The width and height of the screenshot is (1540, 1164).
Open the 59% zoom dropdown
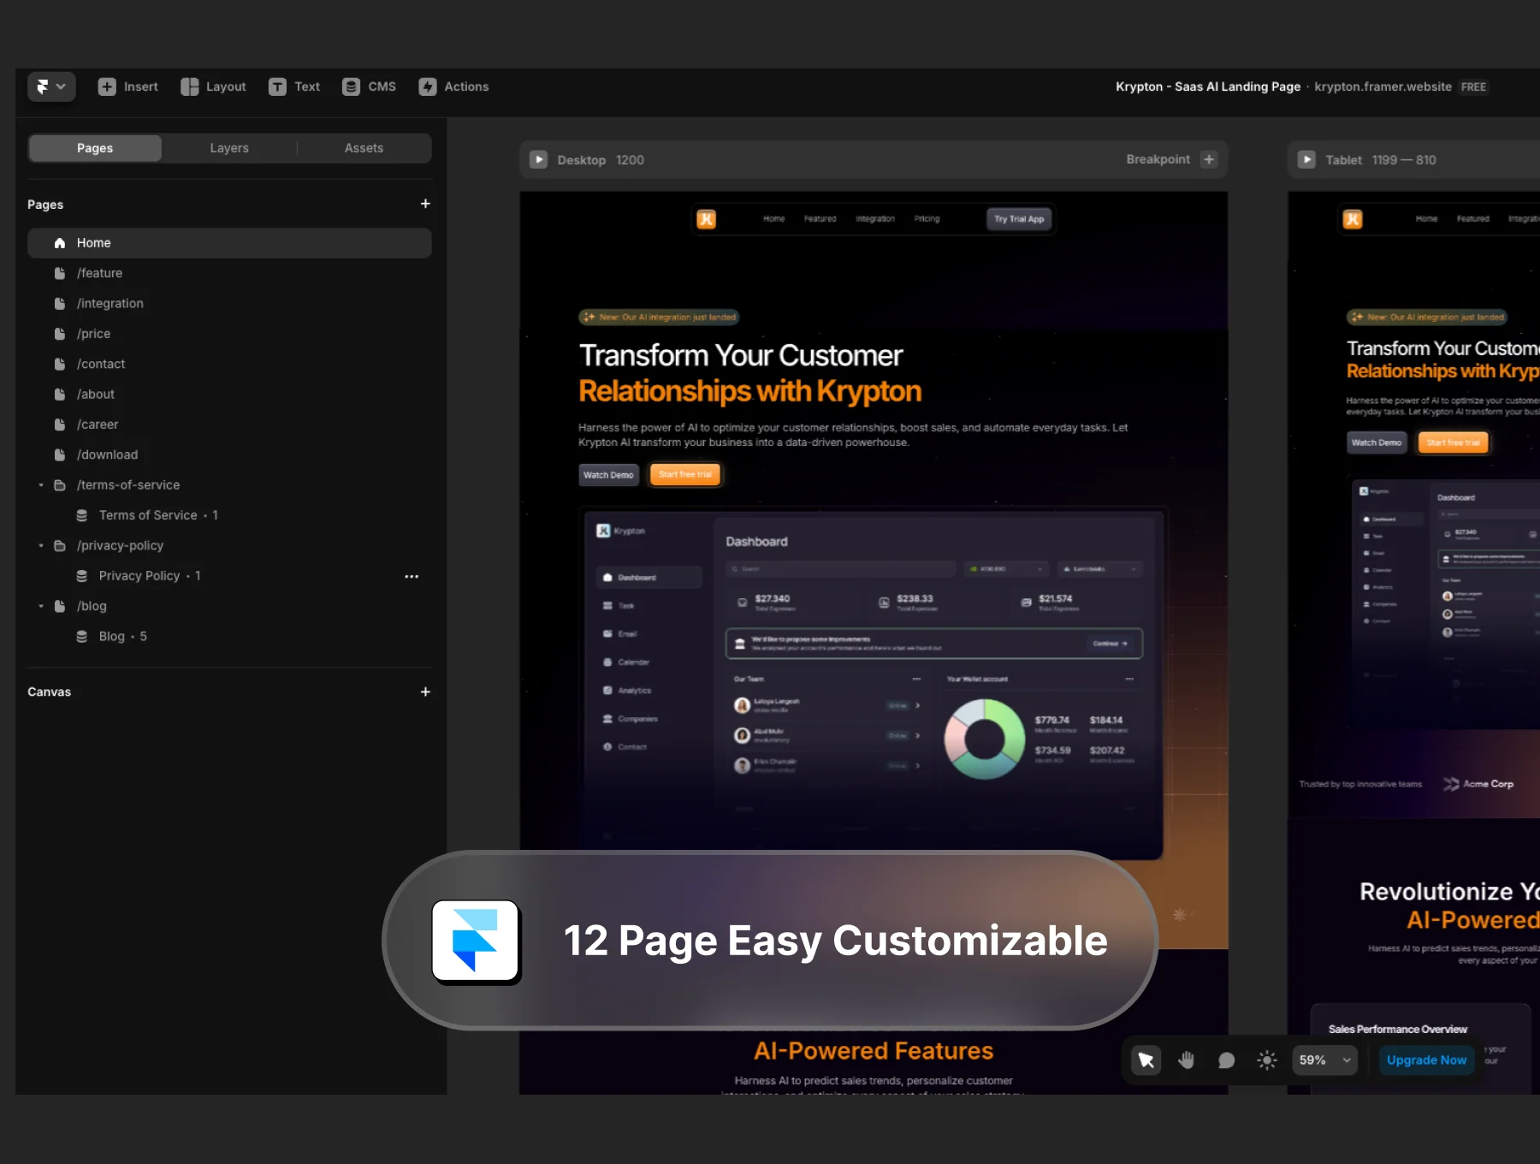pos(1324,1060)
